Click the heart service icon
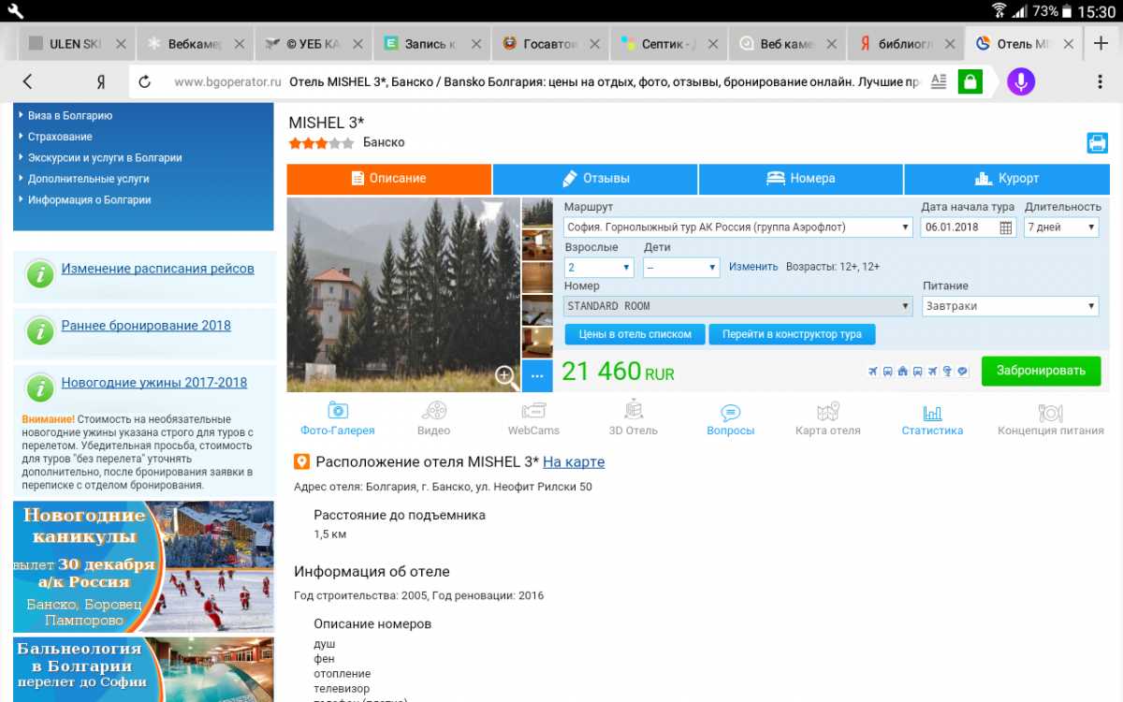This screenshot has width=1123, height=702. coord(962,372)
